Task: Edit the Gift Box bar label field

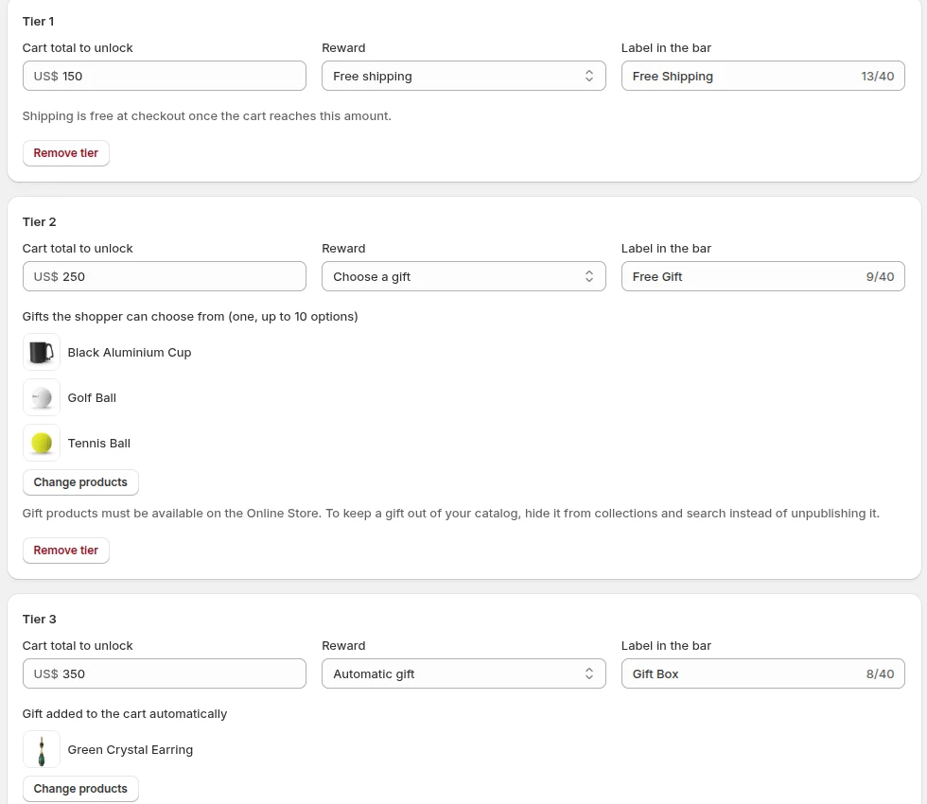Action: (x=762, y=673)
